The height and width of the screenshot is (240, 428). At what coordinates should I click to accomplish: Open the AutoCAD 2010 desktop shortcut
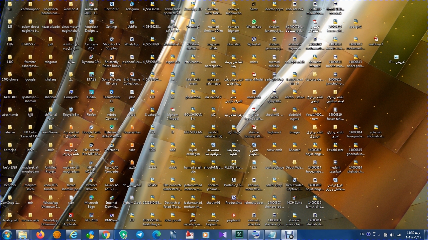(91, 5)
